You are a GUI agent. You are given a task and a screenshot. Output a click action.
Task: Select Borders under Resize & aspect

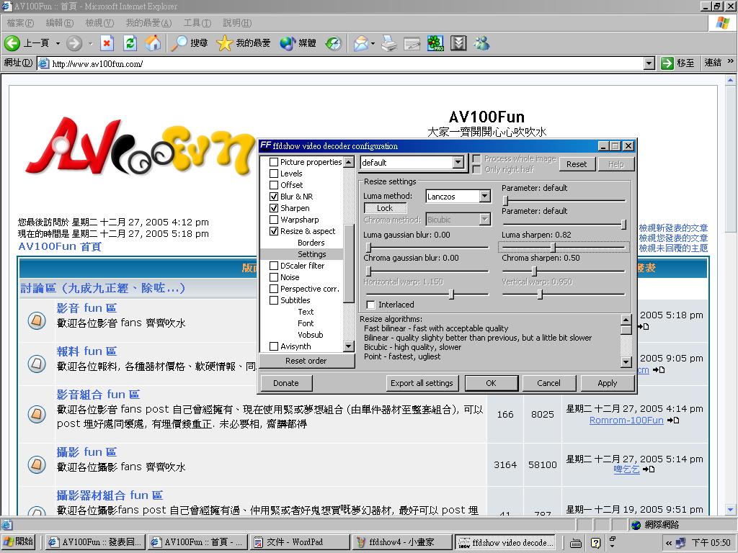pyautogui.click(x=311, y=243)
